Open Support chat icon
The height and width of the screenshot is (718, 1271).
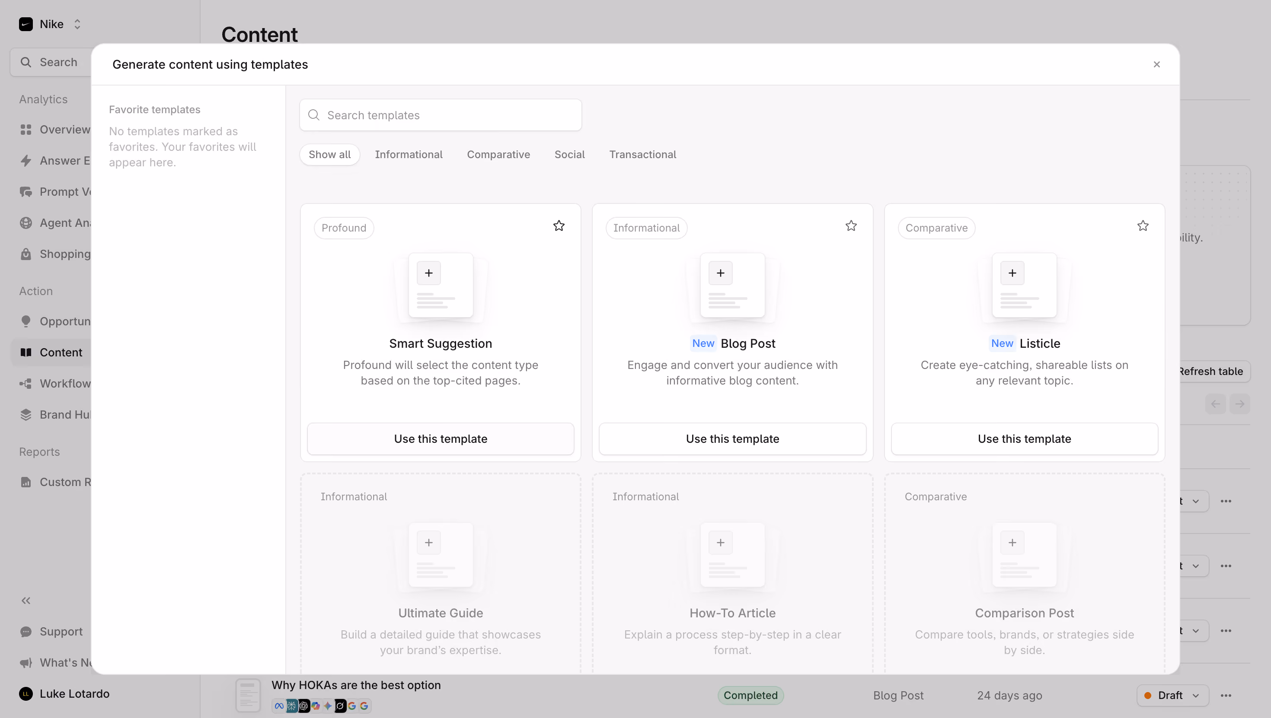click(26, 631)
